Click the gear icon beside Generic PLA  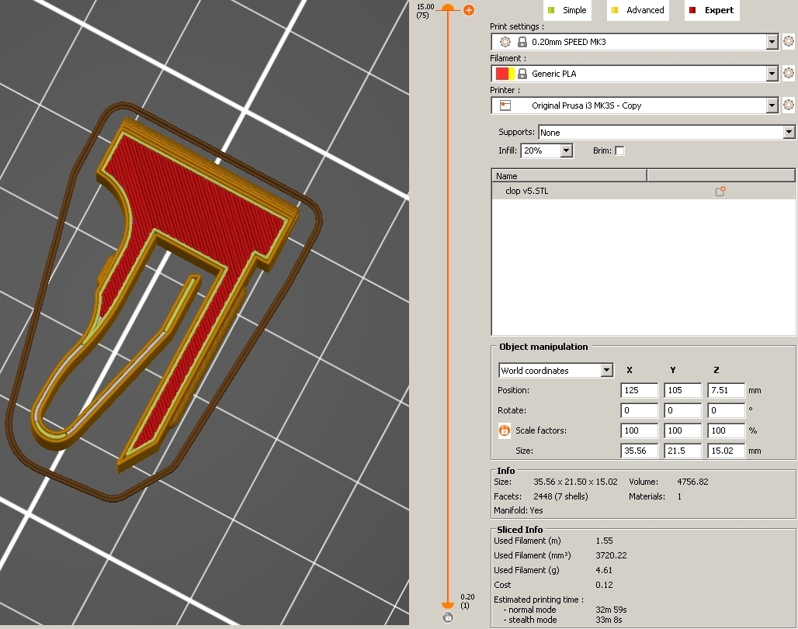(788, 74)
